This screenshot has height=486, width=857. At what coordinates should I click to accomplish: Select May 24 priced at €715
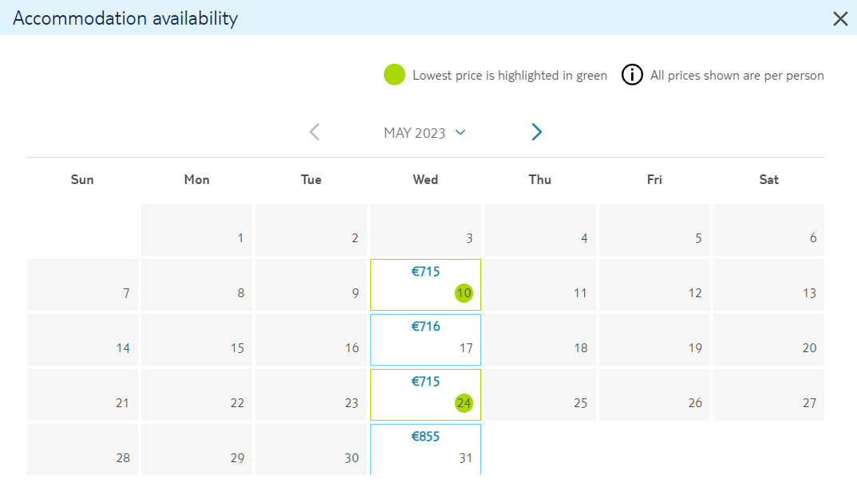click(425, 395)
